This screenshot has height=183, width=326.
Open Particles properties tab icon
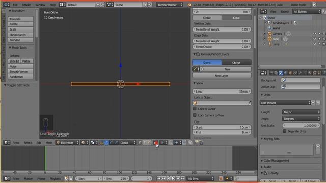tap(319, 73)
